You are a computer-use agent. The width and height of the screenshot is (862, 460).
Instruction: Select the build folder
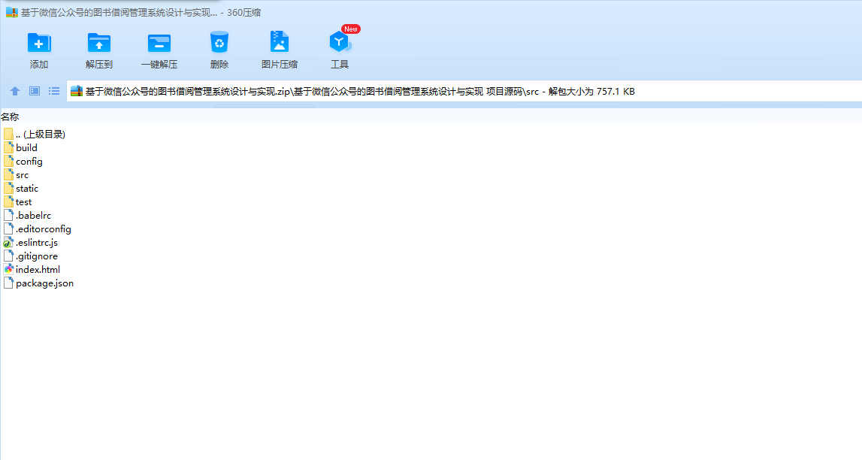tap(20, 148)
